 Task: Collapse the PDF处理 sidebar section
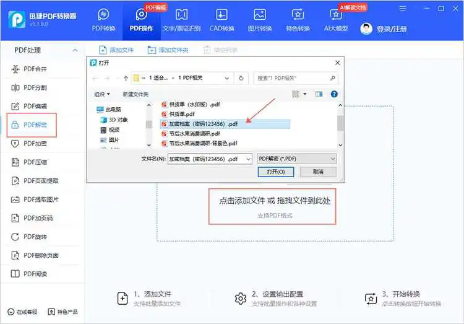75,50
